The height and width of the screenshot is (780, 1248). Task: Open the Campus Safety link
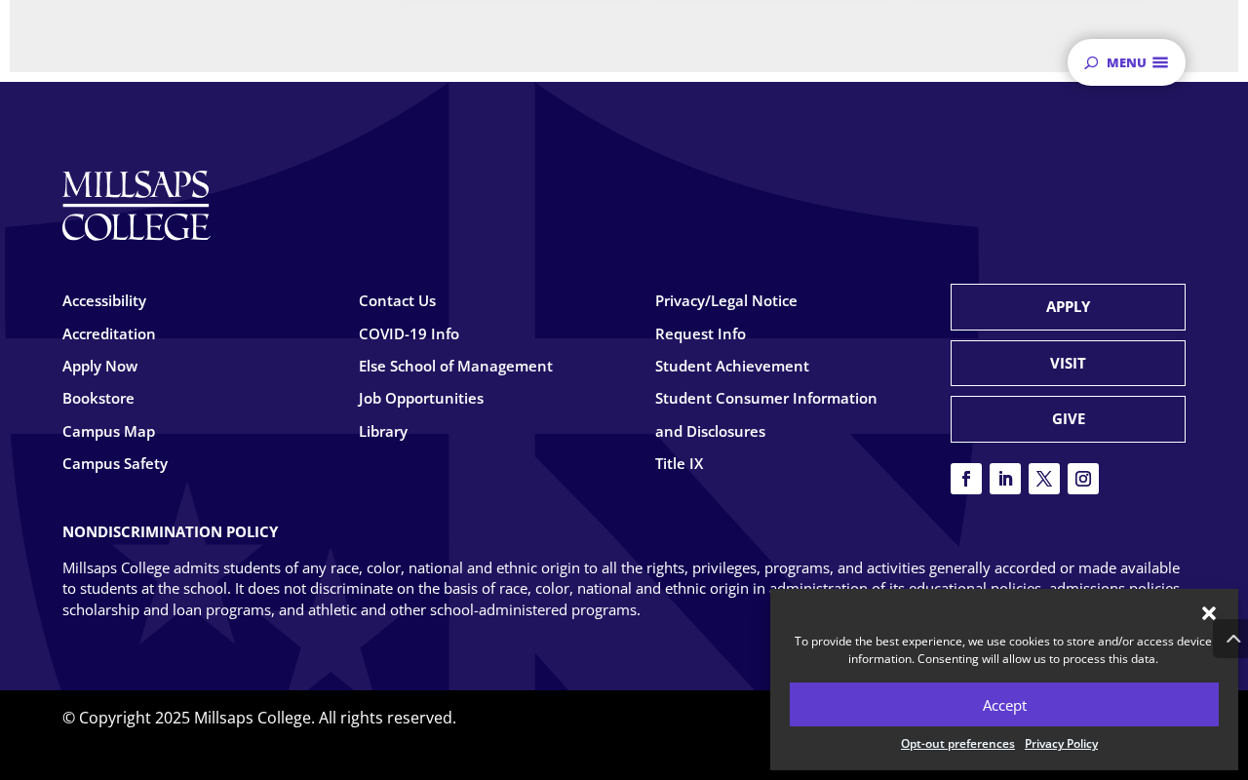[x=115, y=463]
